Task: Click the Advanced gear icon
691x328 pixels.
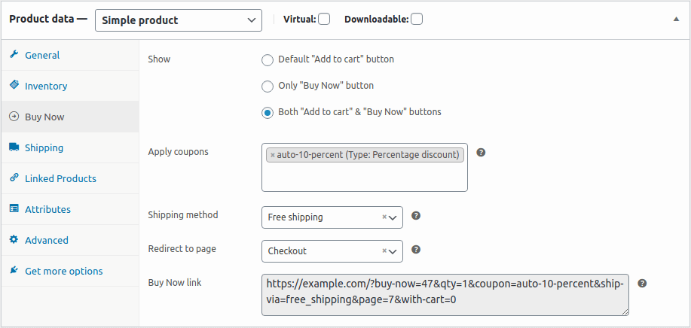Action: (x=14, y=239)
